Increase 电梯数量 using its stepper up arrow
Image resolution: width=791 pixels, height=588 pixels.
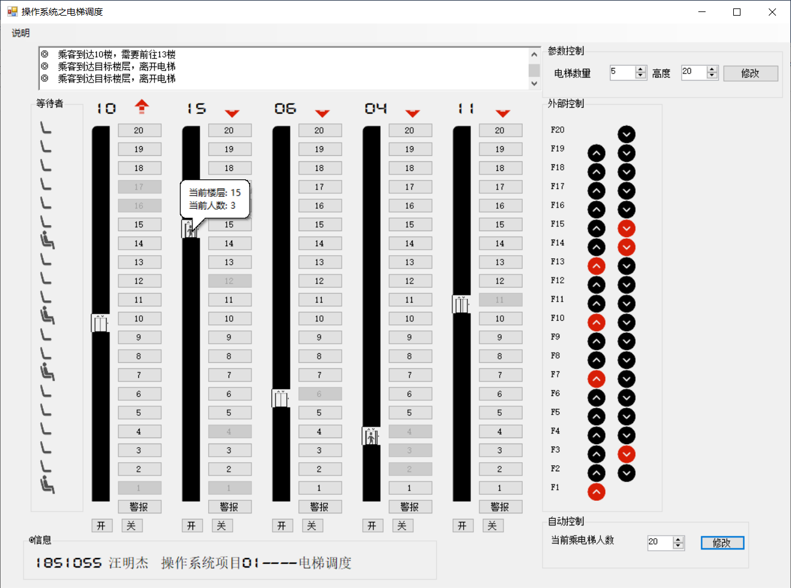coord(640,69)
